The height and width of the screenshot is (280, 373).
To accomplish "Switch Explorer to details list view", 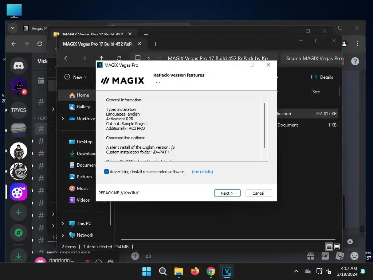I will [x=329, y=247].
